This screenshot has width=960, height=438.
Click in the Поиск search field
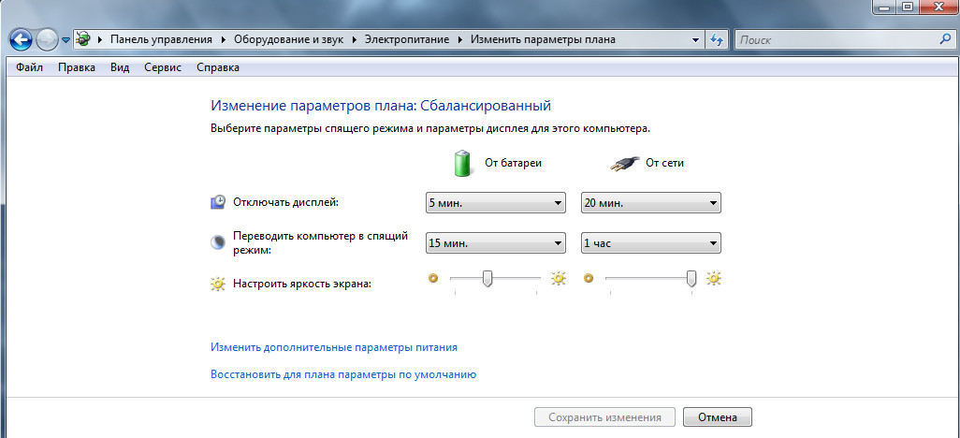tap(833, 40)
